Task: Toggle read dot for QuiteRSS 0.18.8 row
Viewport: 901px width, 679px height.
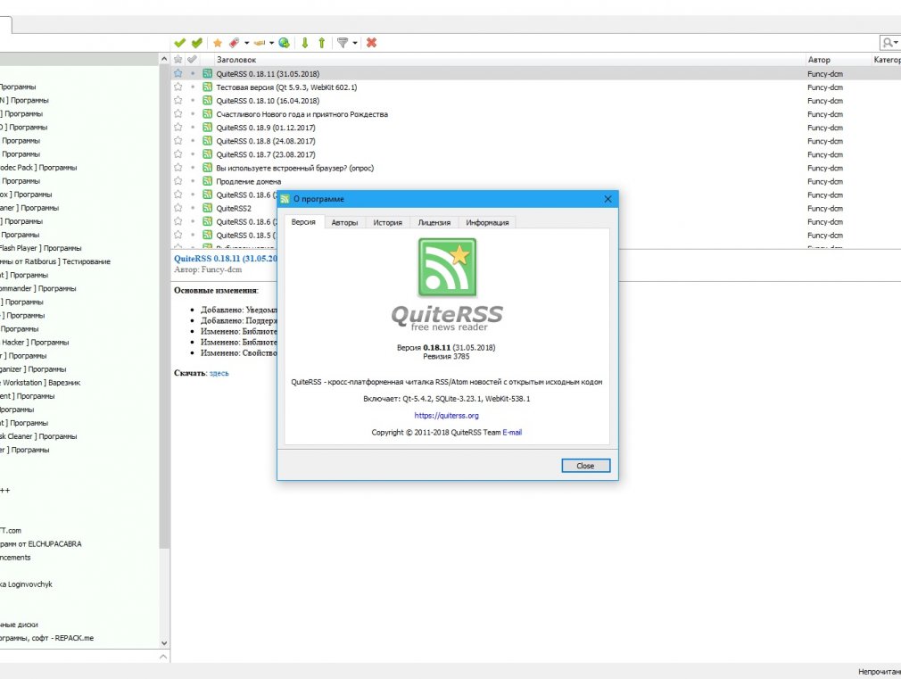Action: click(193, 141)
